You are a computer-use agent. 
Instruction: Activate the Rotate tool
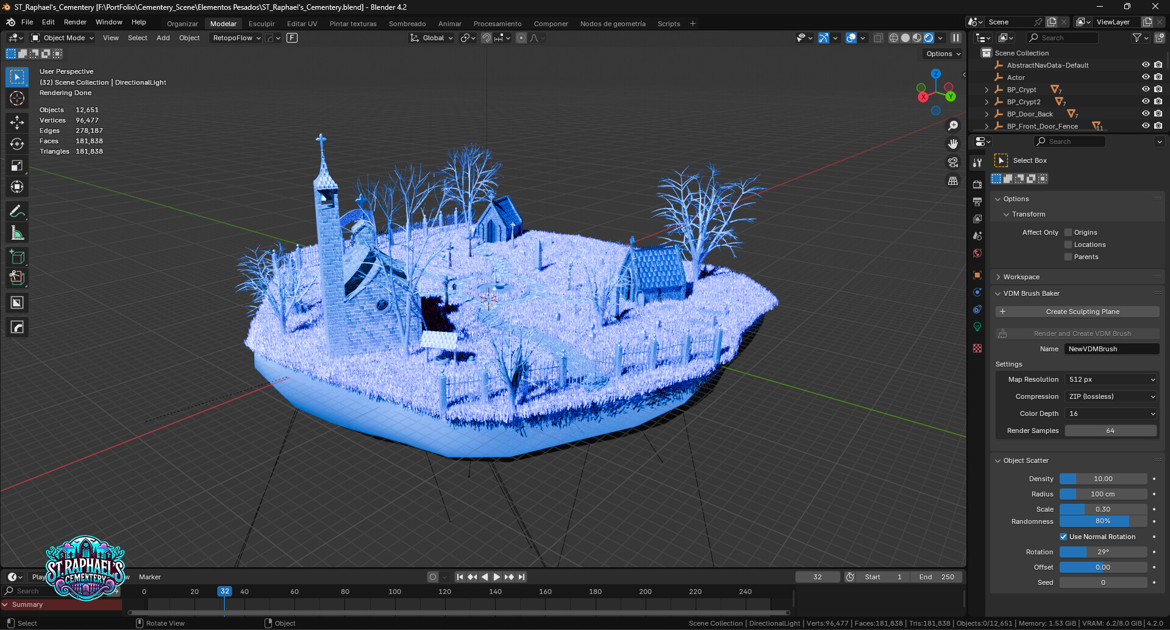tap(16, 143)
